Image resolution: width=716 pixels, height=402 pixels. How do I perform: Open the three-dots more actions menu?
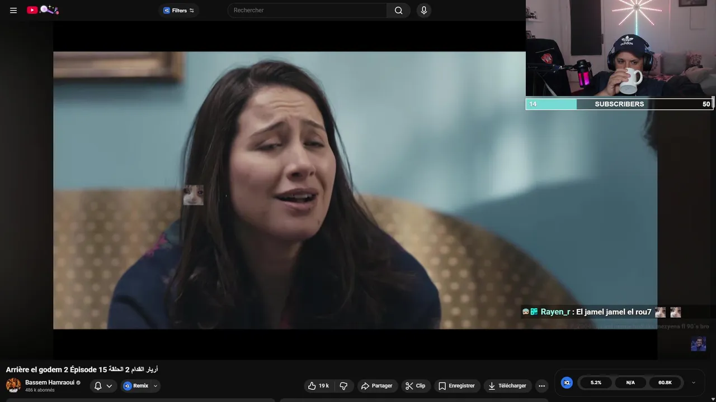[x=541, y=386]
